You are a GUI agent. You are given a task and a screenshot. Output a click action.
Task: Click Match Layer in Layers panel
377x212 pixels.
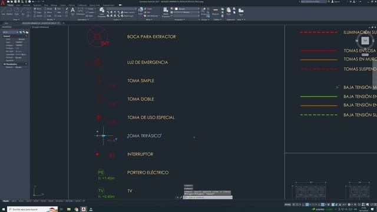[127, 16]
